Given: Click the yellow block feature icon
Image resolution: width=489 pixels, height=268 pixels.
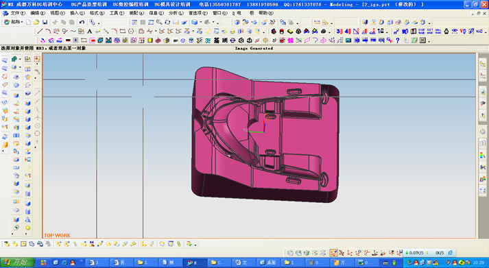Looking at the screenshot, I should coord(290,31).
